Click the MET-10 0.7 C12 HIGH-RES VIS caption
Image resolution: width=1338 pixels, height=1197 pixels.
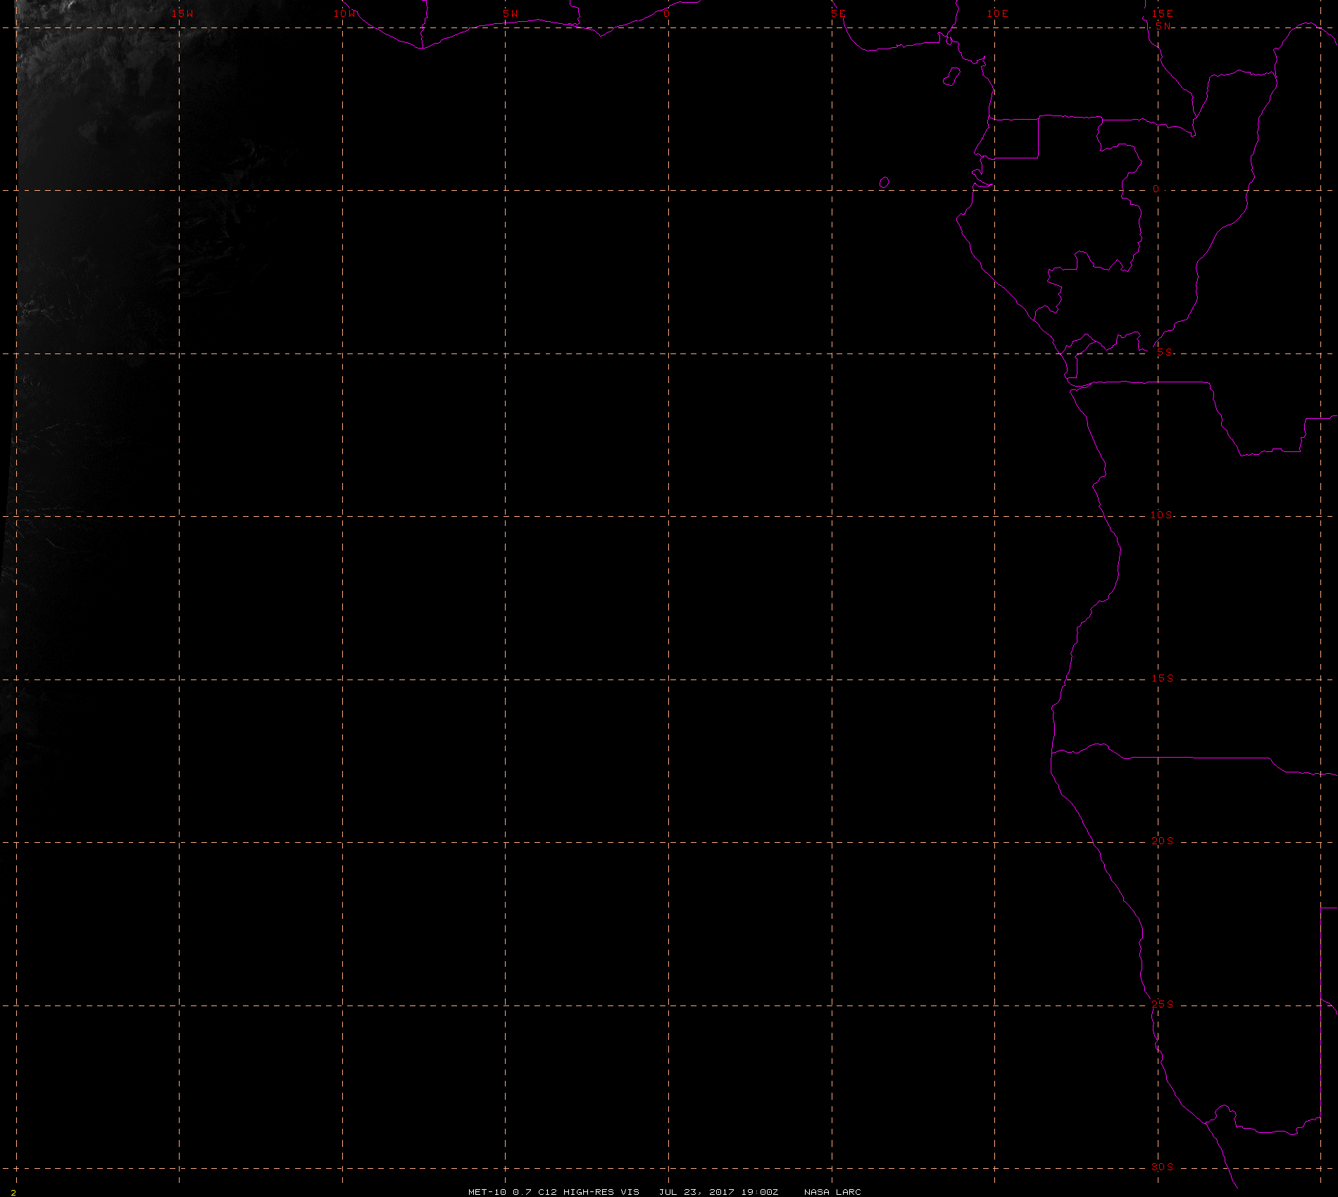click(x=554, y=1191)
